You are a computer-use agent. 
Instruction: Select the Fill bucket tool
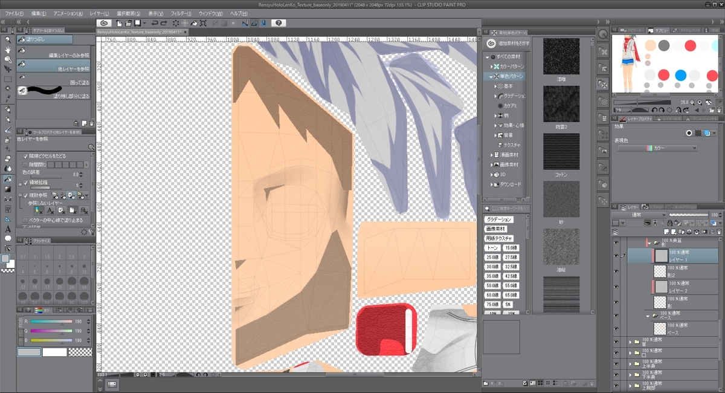coord(7,179)
